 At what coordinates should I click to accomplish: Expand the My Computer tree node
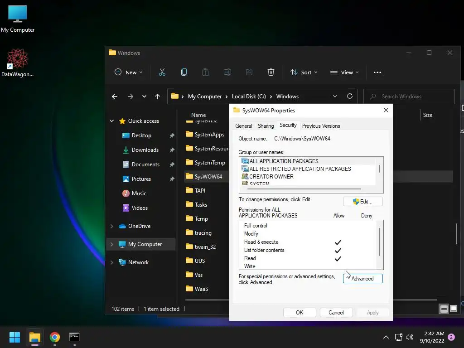click(111, 244)
